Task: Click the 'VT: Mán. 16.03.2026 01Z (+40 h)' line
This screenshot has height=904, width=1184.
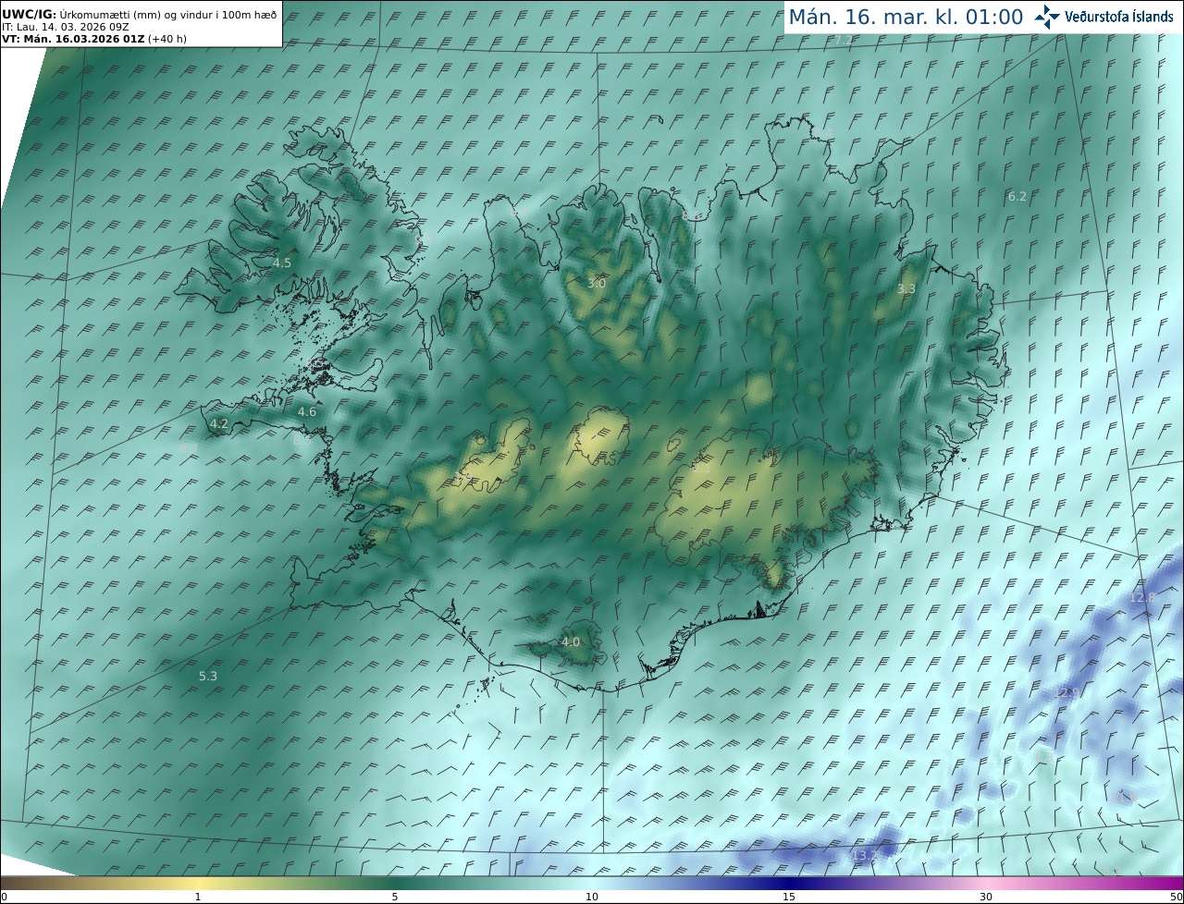Action: (94, 39)
